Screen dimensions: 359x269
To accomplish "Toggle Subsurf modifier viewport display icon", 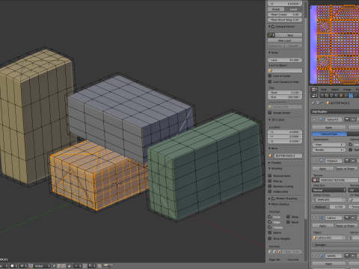I will coord(353,120).
